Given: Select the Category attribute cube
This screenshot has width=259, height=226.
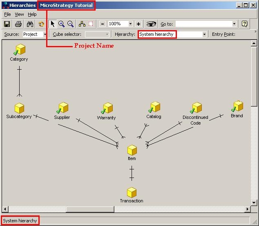Looking at the screenshot, I should pos(20,49).
